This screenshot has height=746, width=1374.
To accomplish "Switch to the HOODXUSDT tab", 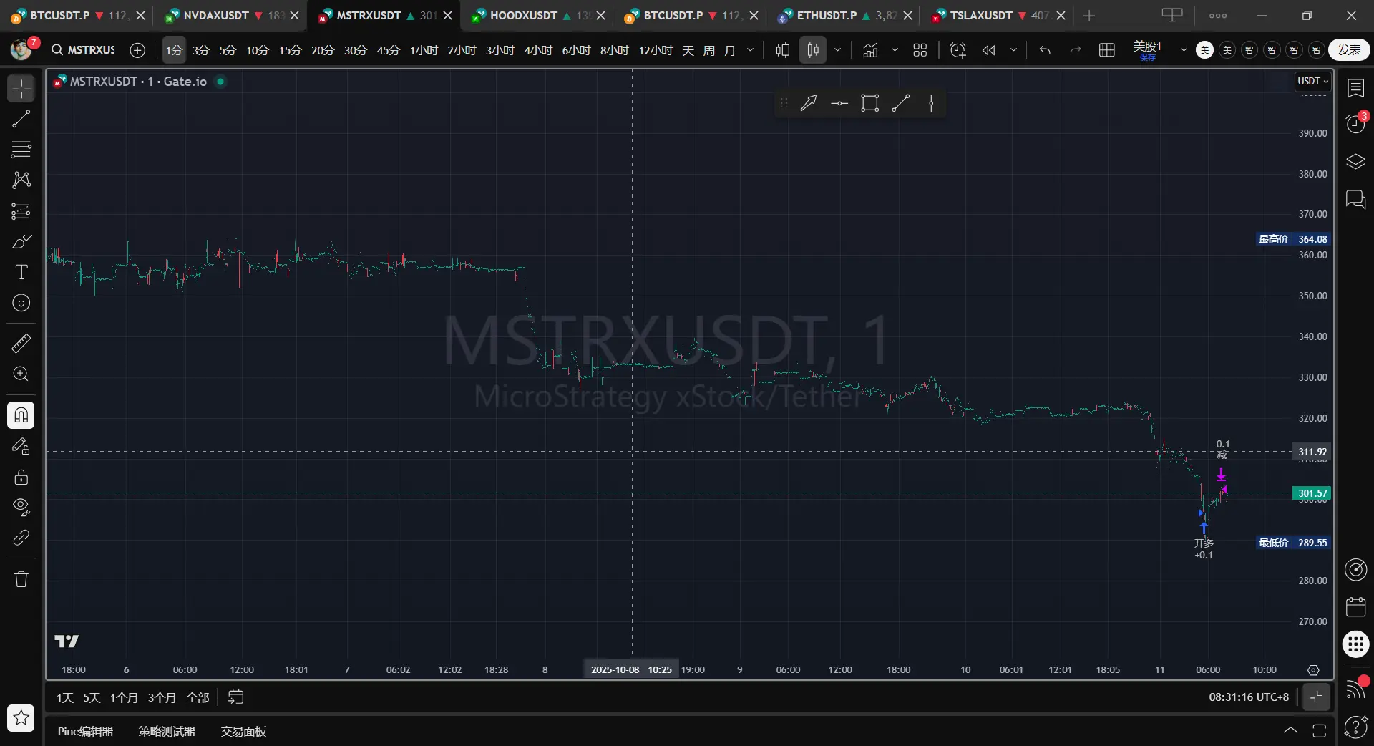I will [x=538, y=16].
